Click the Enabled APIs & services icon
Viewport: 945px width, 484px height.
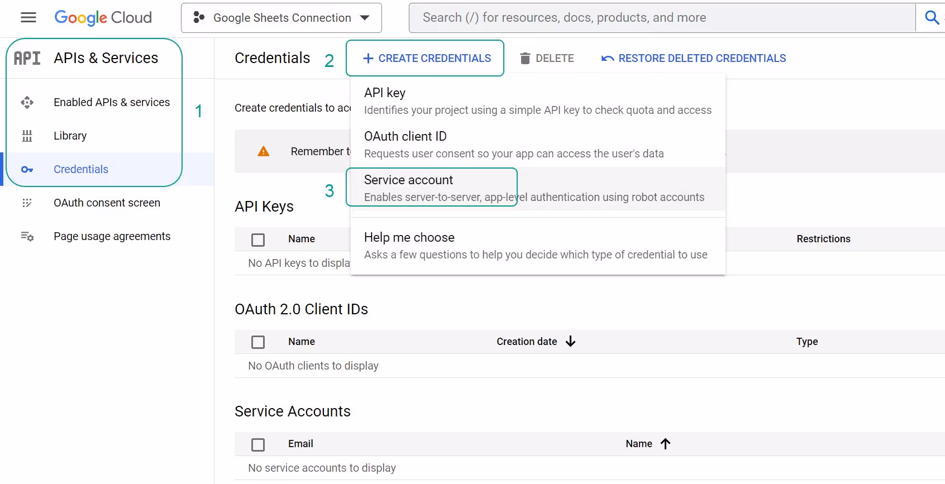(x=27, y=102)
